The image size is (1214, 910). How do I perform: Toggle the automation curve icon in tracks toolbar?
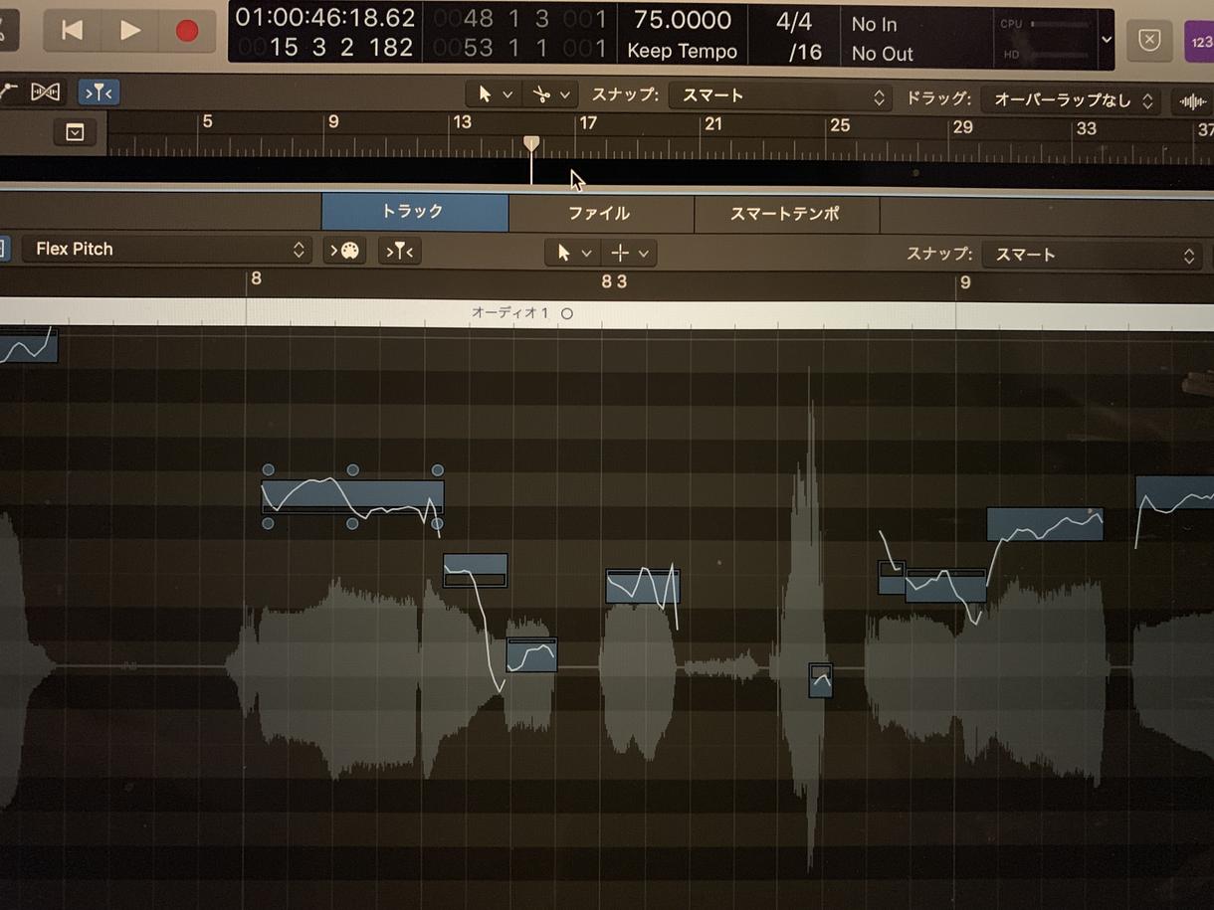click(9, 92)
